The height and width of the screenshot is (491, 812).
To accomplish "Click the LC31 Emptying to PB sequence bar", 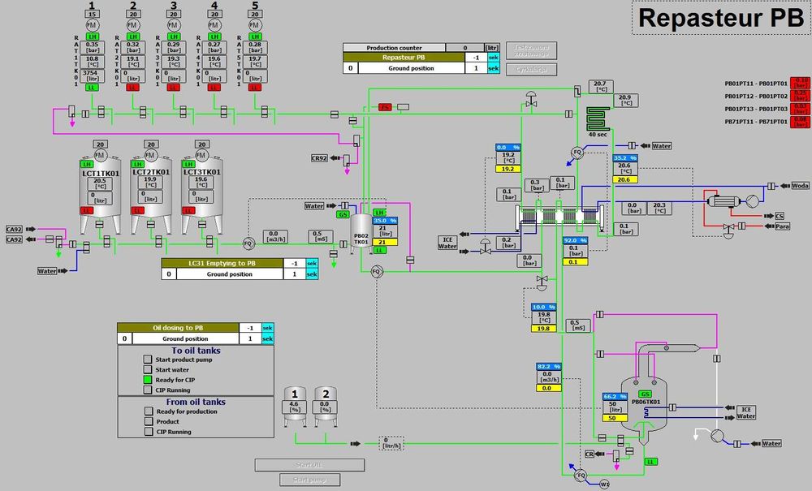I will click(x=222, y=263).
